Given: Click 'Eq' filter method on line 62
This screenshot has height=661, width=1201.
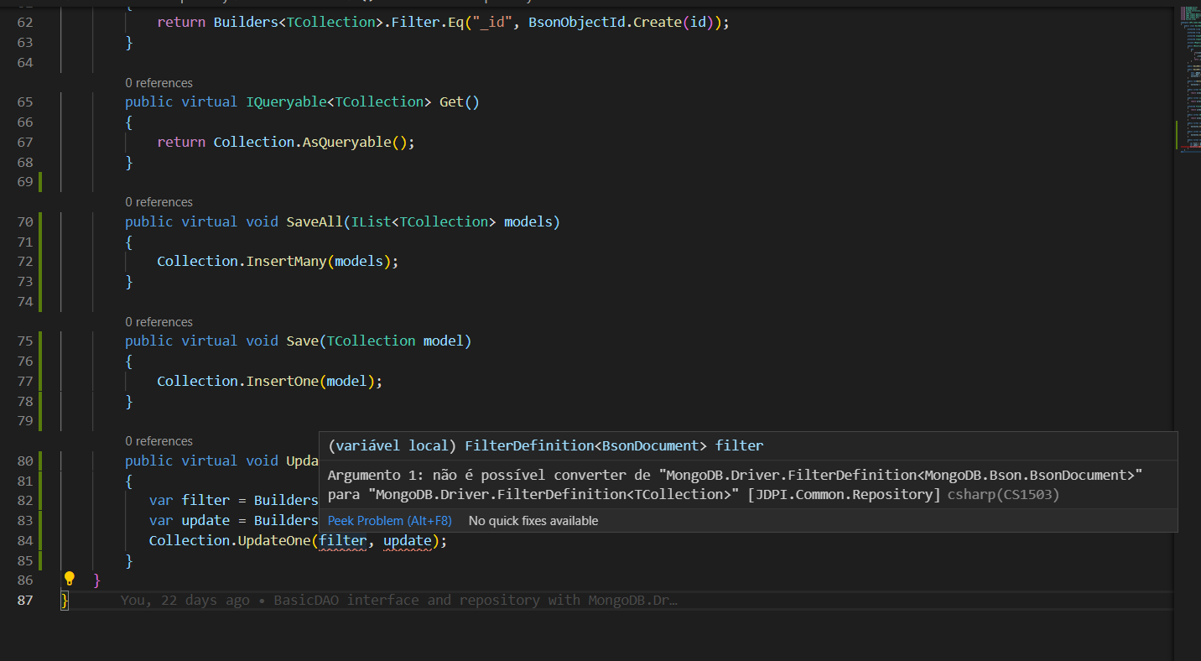Looking at the screenshot, I should tap(455, 22).
